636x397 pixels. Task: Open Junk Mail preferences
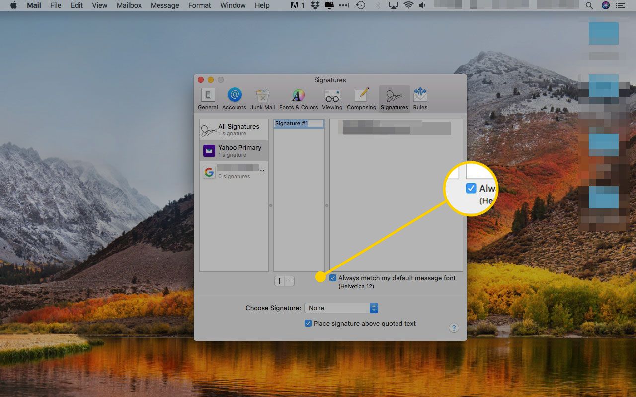262,99
